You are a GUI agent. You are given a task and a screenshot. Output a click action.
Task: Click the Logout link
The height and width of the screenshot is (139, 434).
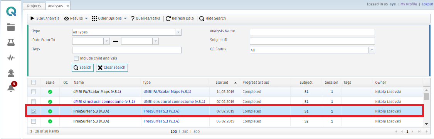tap(427, 4)
